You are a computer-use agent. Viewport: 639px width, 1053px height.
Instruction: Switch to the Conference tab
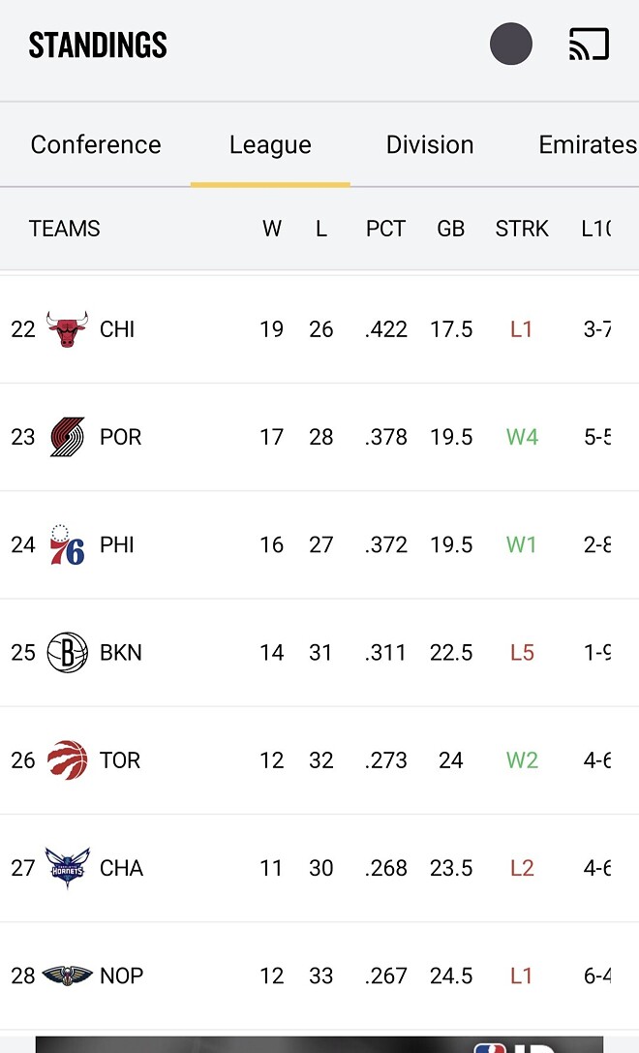96,145
